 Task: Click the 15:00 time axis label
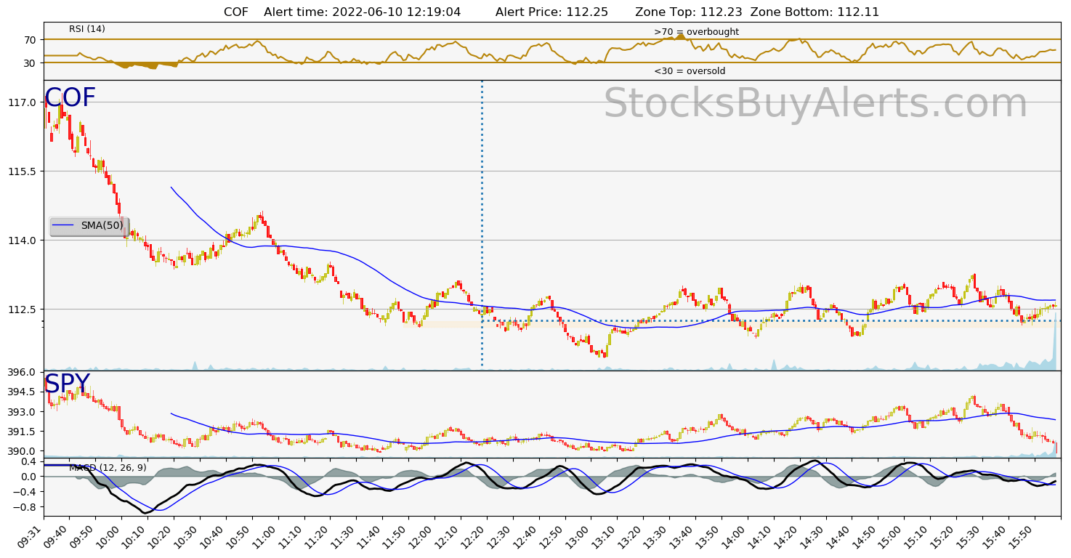tap(891, 536)
